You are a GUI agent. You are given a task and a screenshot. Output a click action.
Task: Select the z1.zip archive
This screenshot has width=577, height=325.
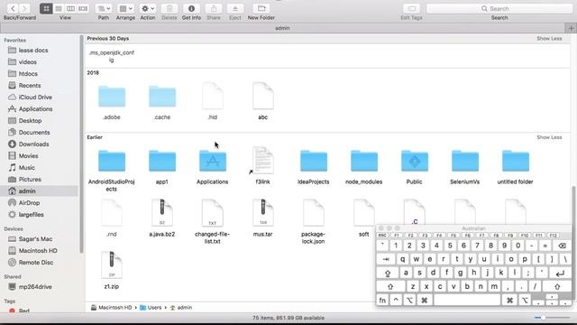(112, 265)
